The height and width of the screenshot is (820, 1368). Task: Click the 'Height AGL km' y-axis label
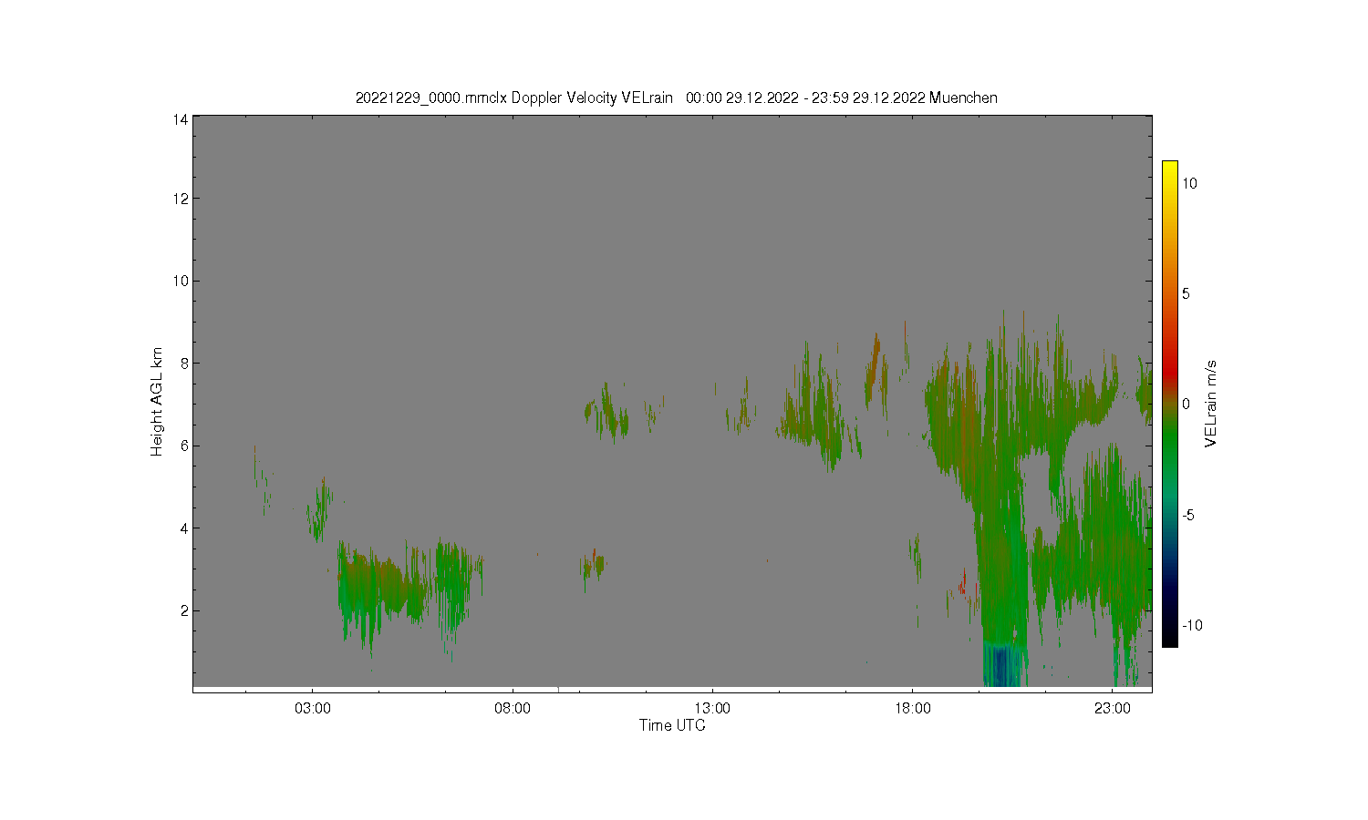point(157,402)
